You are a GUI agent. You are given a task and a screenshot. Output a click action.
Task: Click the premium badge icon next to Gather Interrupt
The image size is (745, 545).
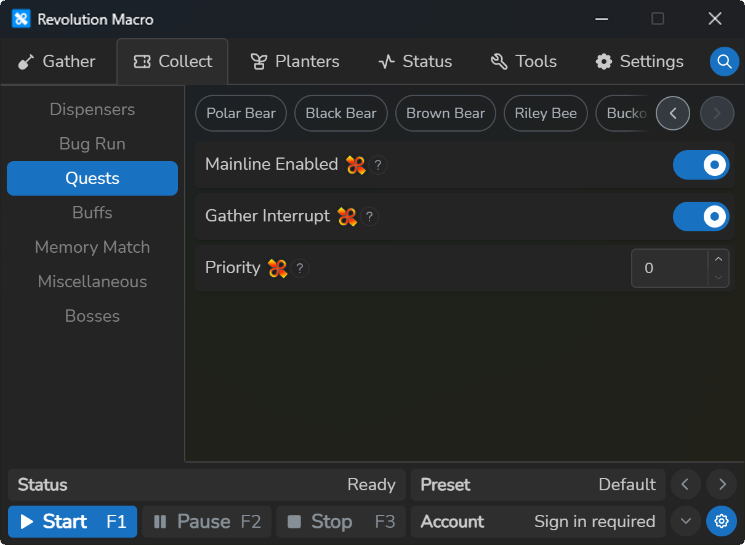coord(347,217)
